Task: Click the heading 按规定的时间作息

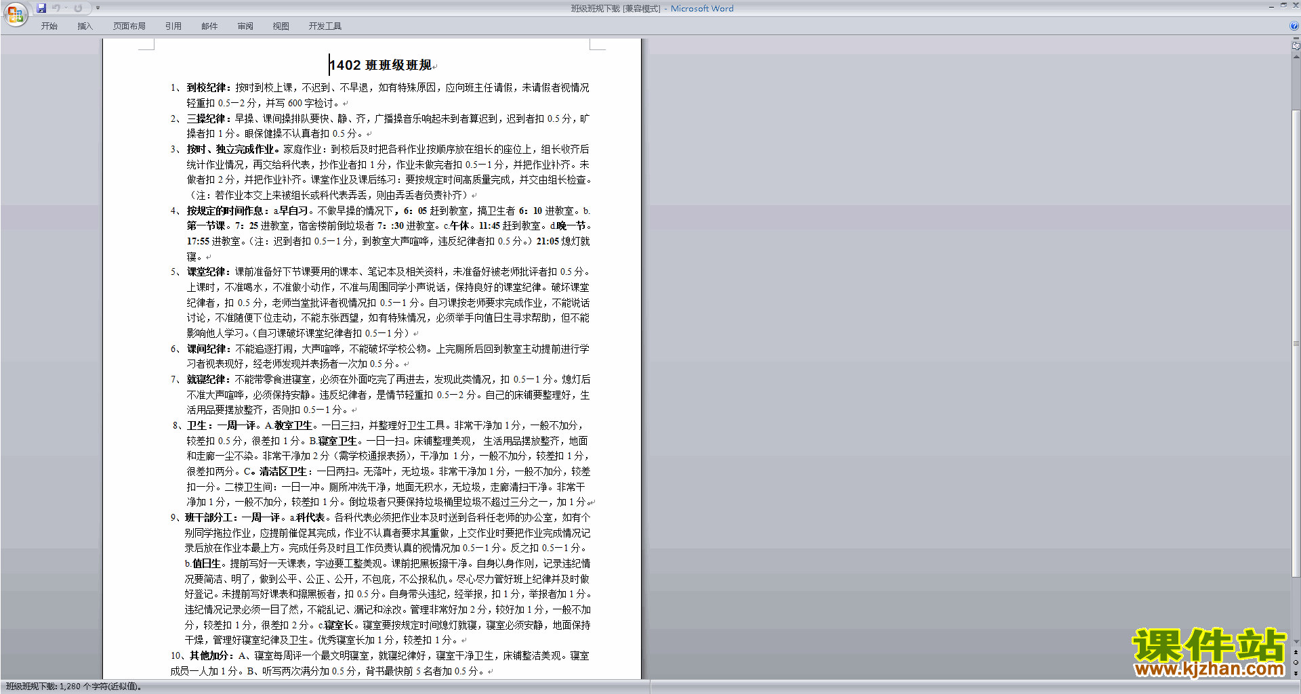Action: 224,211
